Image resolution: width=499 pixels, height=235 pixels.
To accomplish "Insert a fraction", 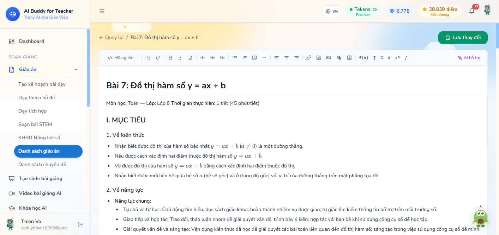I will pos(382,58).
